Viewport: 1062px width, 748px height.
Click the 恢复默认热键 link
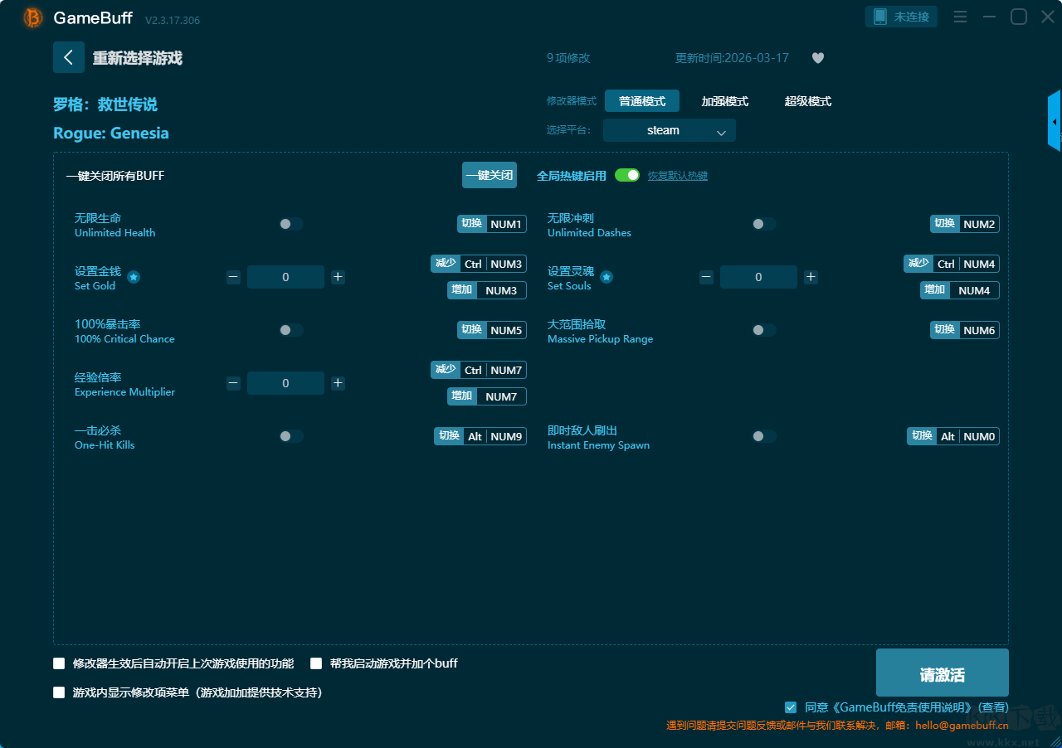coord(677,176)
